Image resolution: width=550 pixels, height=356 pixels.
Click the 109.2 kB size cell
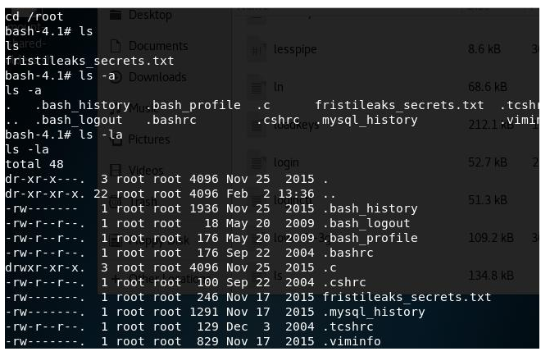point(488,238)
